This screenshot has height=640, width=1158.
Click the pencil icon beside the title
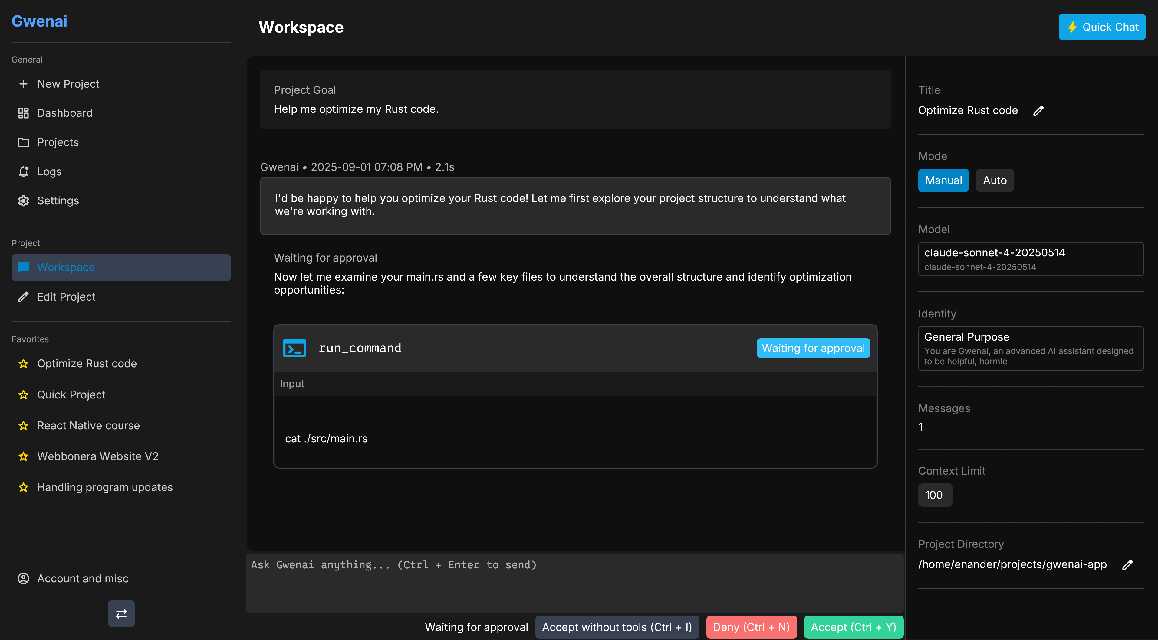tap(1038, 111)
